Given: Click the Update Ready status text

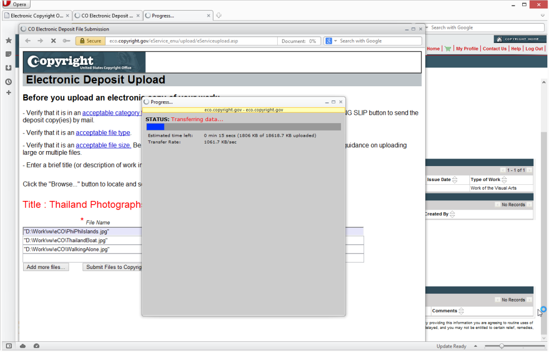Looking at the screenshot, I should (451, 347).
